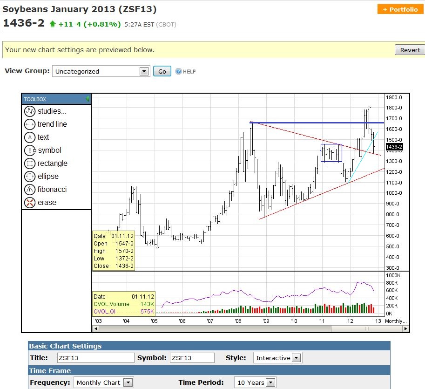Select the trend line tool icon
The image size is (425, 389).
[30, 124]
